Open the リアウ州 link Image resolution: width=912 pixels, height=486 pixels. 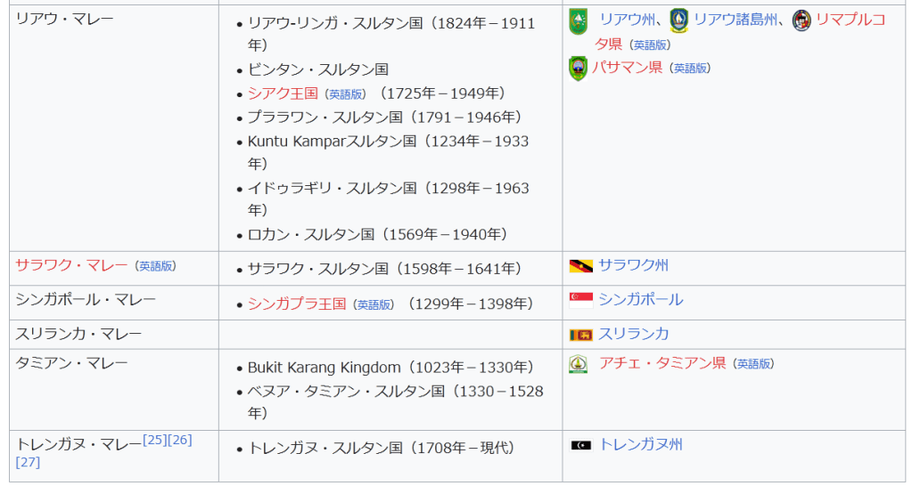(627, 20)
